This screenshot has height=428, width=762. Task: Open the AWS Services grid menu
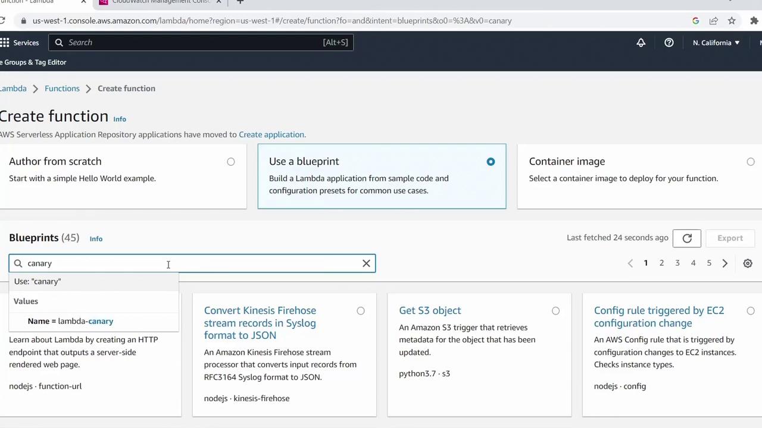click(5, 43)
